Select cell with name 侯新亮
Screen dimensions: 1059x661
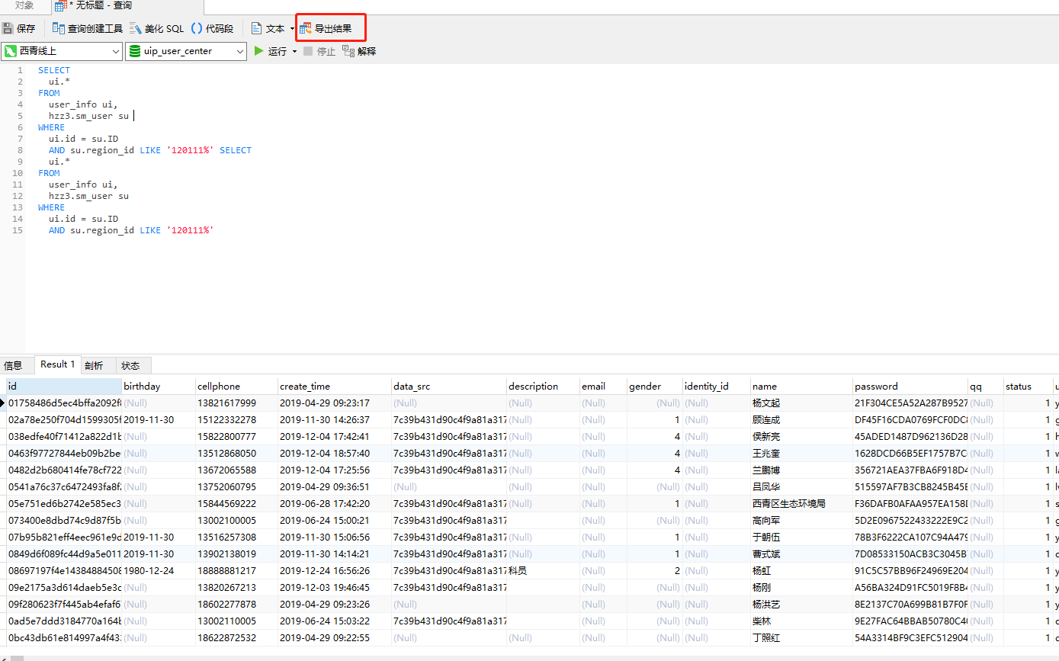[x=801, y=437]
